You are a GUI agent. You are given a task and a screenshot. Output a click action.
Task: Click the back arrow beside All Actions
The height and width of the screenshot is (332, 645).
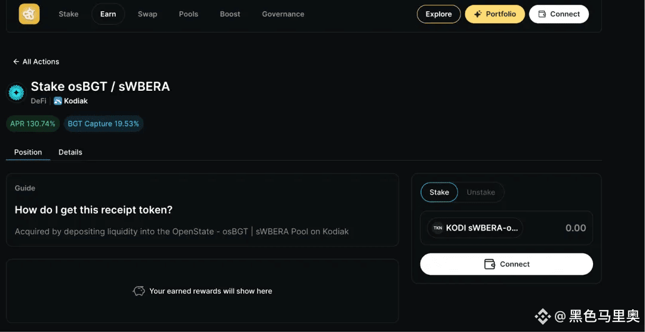[16, 62]
